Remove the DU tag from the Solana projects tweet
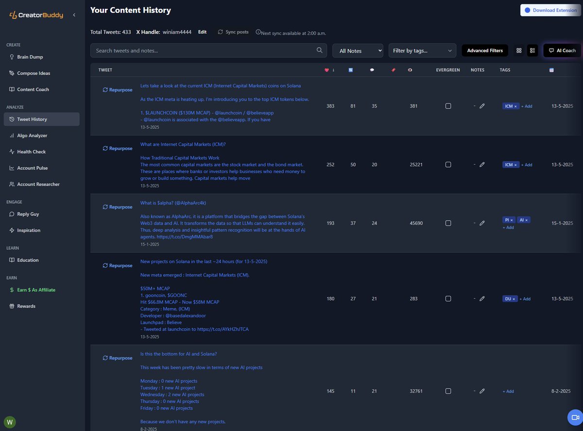This screenshot has width=583, height=431. [514, 299]
